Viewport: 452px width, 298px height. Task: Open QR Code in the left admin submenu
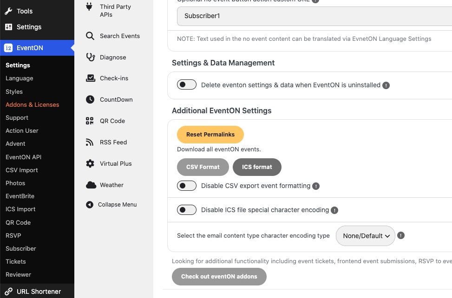(x=18, y=222)
